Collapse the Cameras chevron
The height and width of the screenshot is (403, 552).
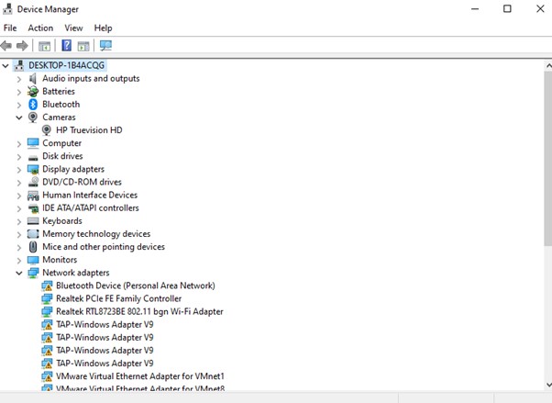(19, 118)
